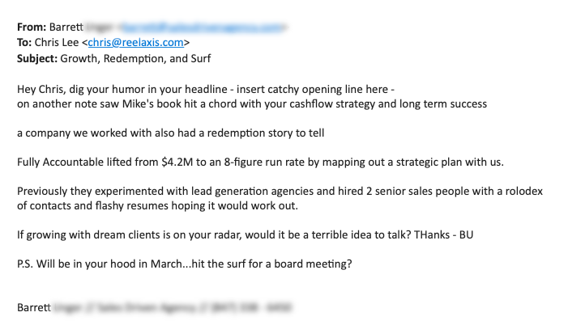This screenshot has width=568, height=325.
Task: Click the line mentioning Mike's book
Action: click(x=252, y=104)
